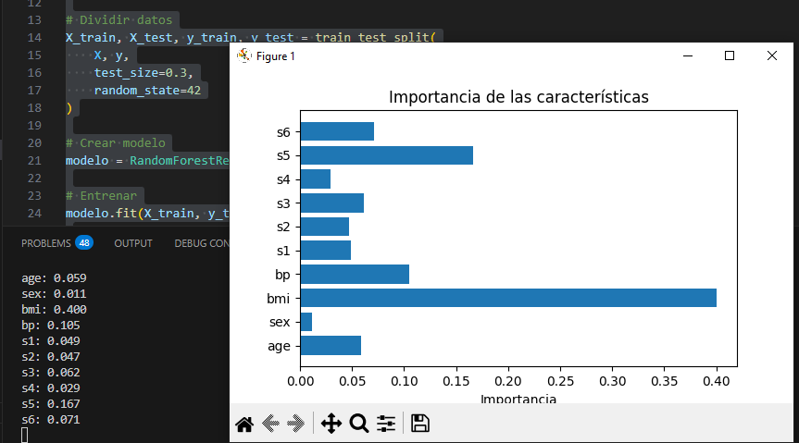799x443 pixels.
Task: Click 's5: 0.167' terminal output line
Action: (51, 404)
